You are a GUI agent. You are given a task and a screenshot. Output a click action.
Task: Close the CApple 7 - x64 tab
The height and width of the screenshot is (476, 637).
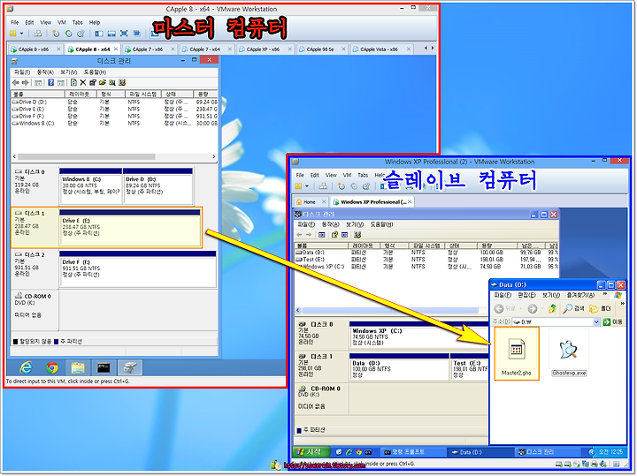229,49
